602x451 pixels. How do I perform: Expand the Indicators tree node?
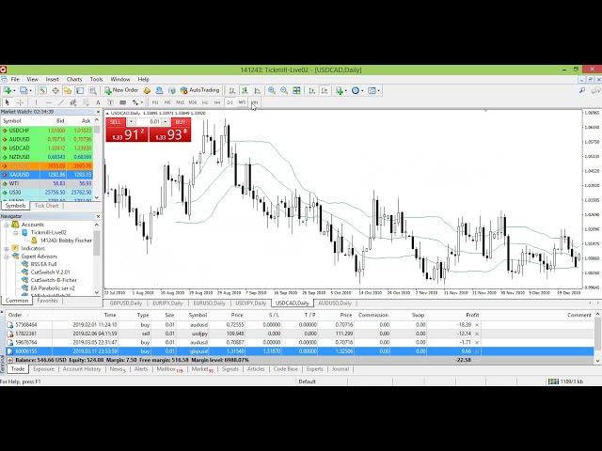(6, 248)
